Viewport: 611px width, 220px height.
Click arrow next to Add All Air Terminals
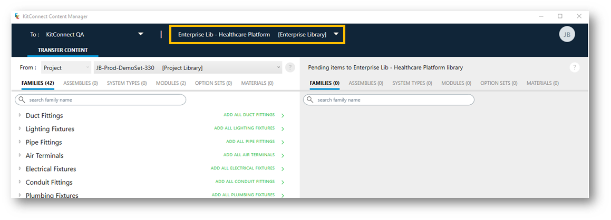pyautogui.click(x=283, y=155)
